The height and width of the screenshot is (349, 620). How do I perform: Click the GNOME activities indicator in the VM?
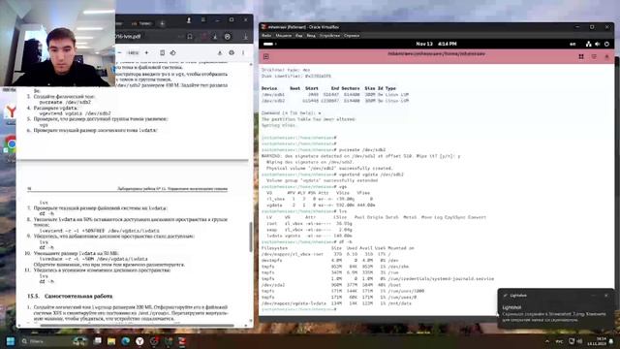(x=269, y=44)
